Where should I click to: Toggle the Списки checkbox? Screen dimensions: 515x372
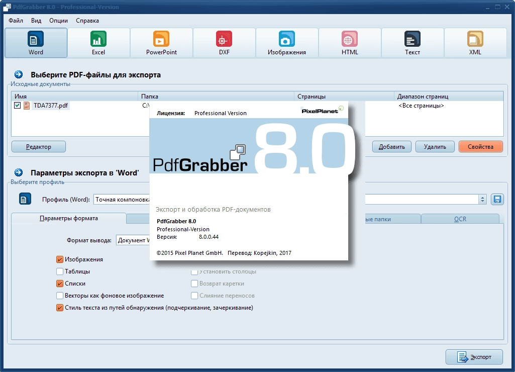pyautogui.click(x=59, y=283)
